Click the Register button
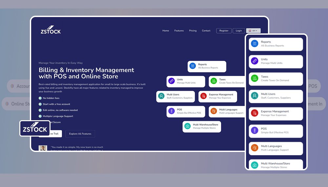Screen dimensions: 328x187 pos(224,31)
